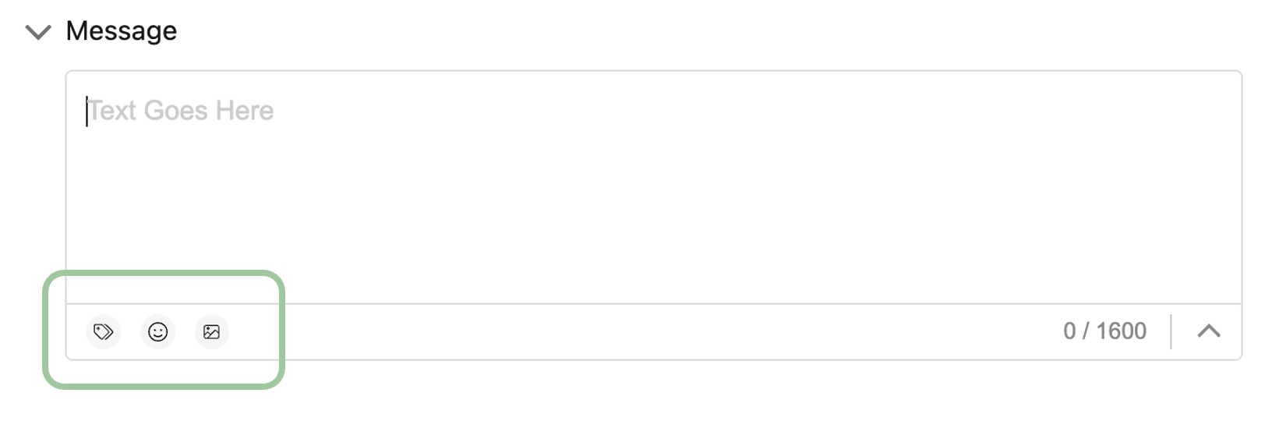Click the merge tag icon

coord(104,332)
